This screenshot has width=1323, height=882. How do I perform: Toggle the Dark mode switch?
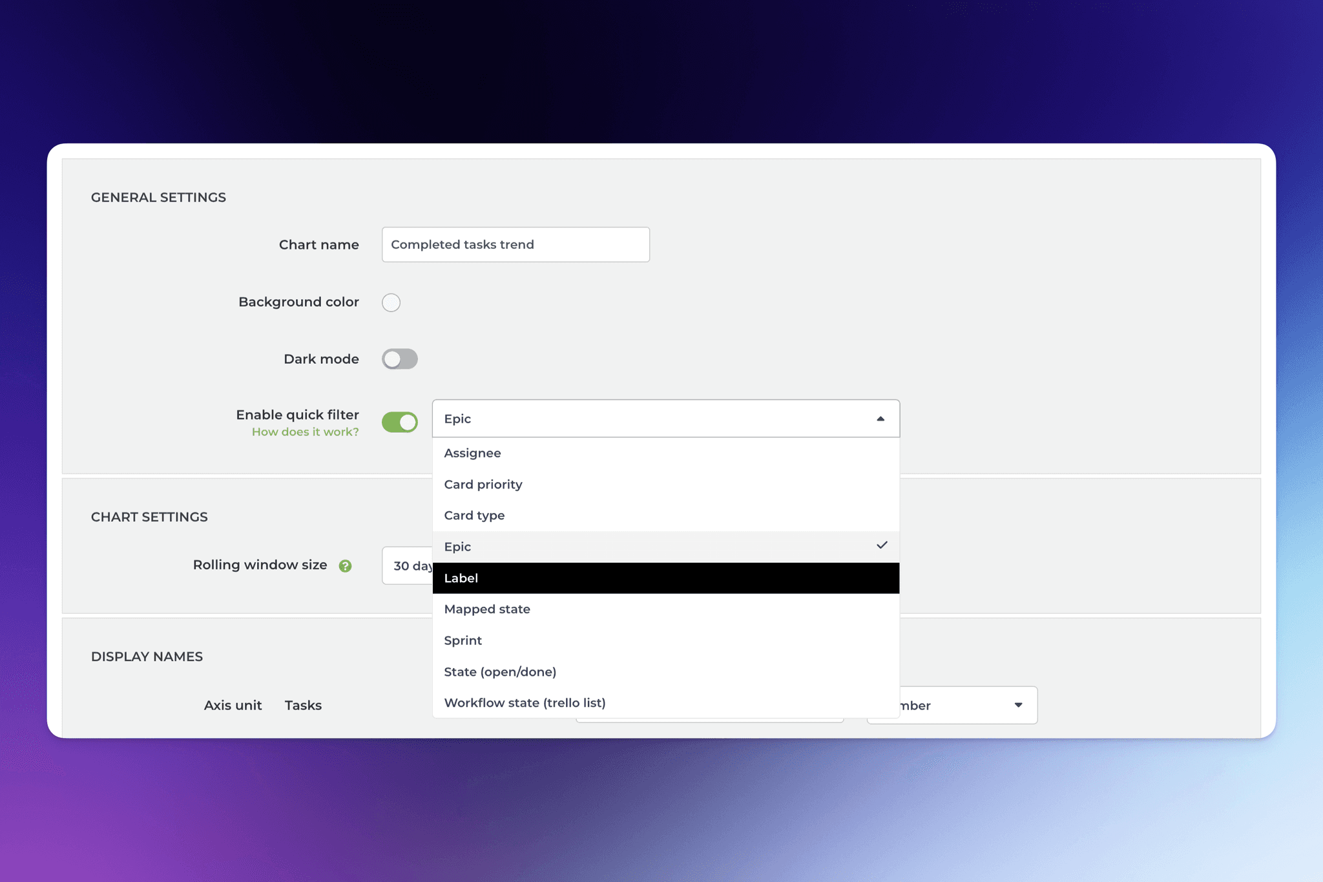coord(399,359)
